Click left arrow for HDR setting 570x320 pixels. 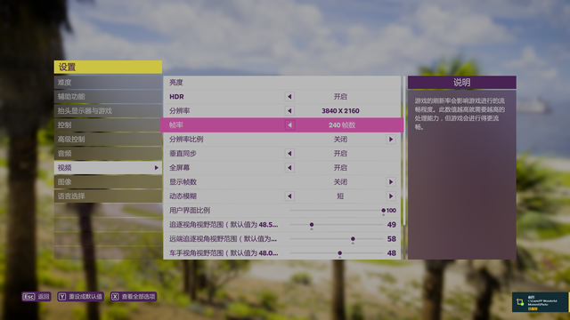(289, 97)
